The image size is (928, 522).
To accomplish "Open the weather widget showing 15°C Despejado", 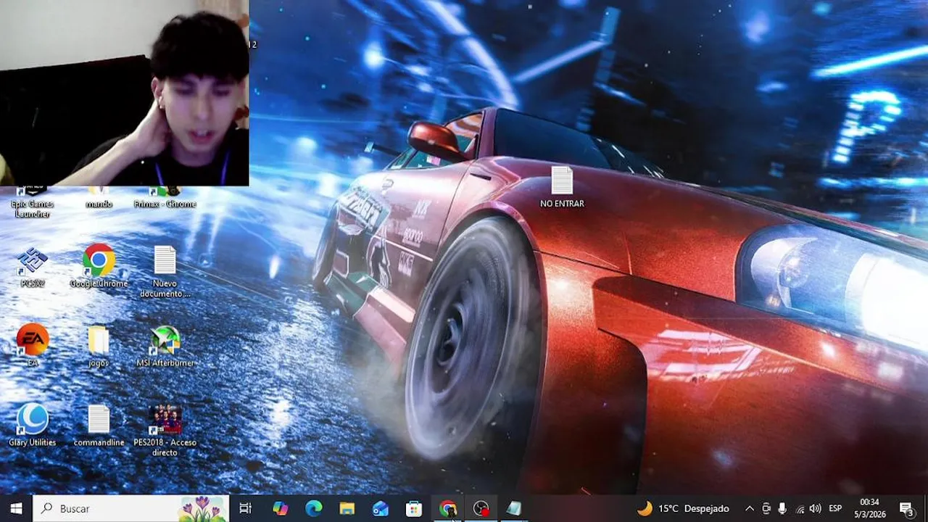I will 682,508.
